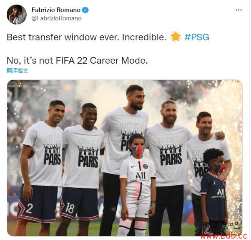Click the blue verified badge
The image size is (251, 240).
click(x=85, y=10)
